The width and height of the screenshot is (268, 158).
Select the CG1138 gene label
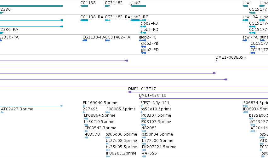click(x=88, y=3)
